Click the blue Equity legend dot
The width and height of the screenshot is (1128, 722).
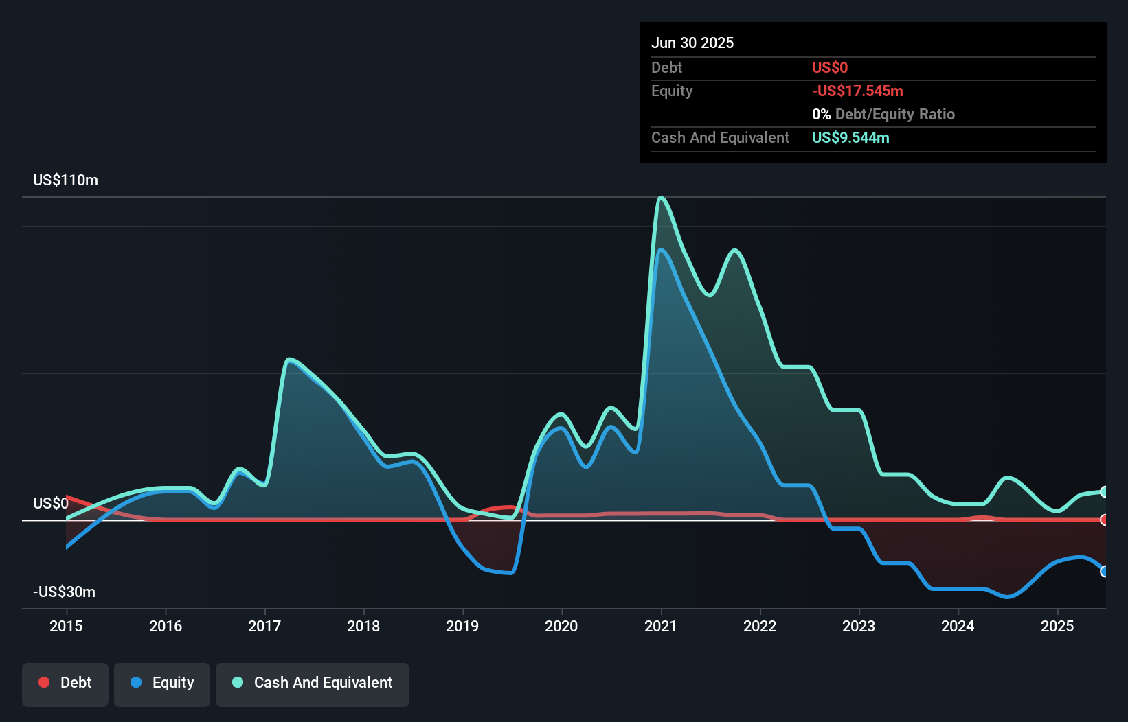click(136, 682)
